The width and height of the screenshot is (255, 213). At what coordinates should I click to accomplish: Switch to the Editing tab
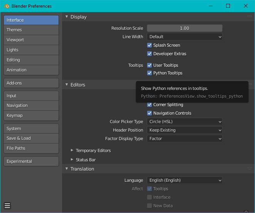click(x=31, y=60)
